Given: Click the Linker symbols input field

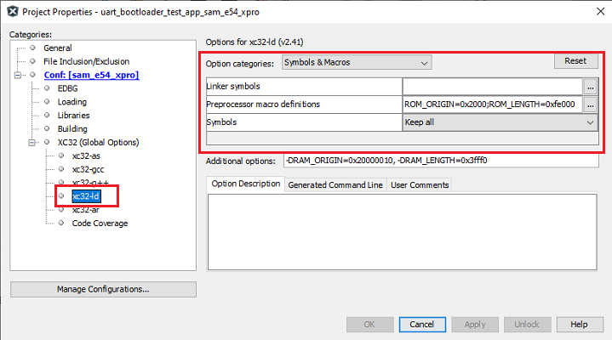Looking at the screenshot, I should coord(491,86).
